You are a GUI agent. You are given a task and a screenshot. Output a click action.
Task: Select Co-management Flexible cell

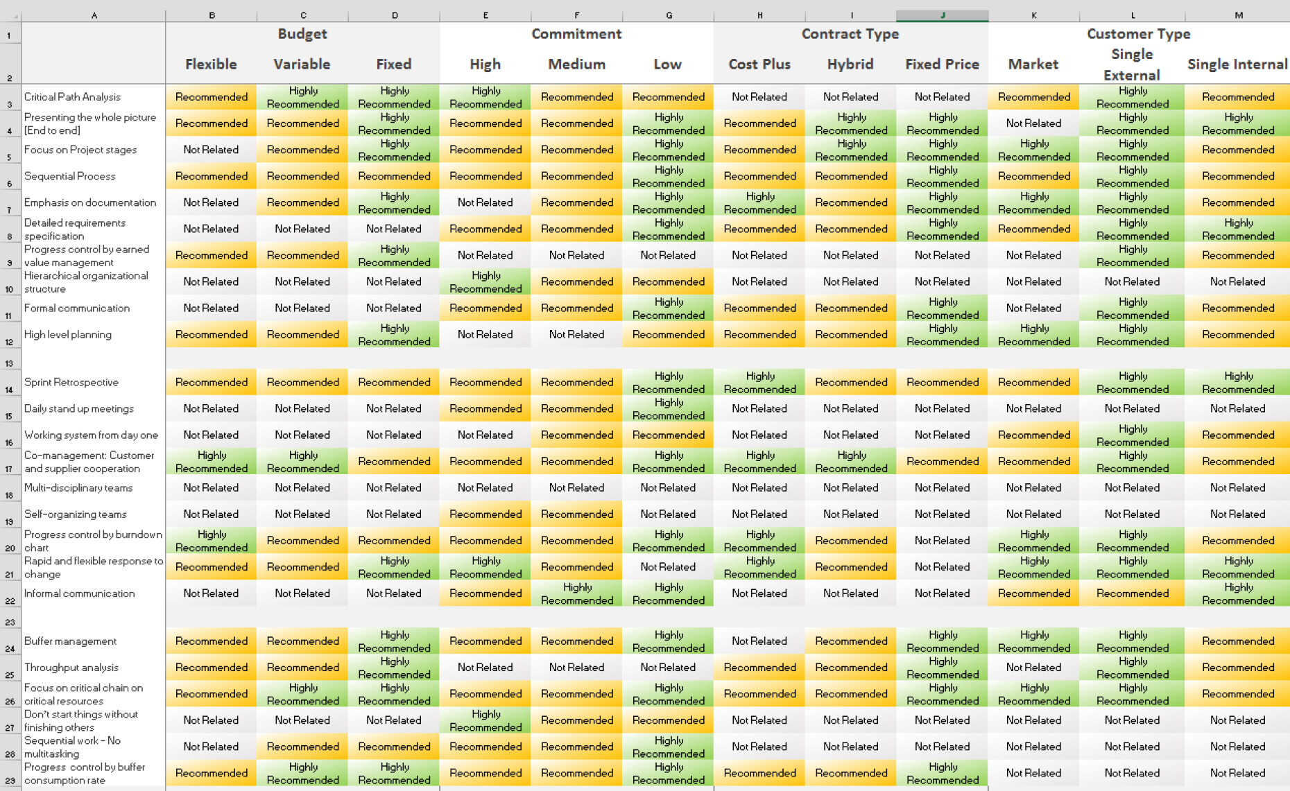(x=211, y=461)
